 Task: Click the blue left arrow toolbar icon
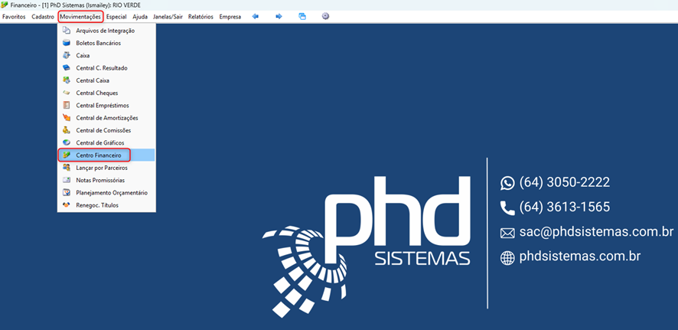click(256, 16)
